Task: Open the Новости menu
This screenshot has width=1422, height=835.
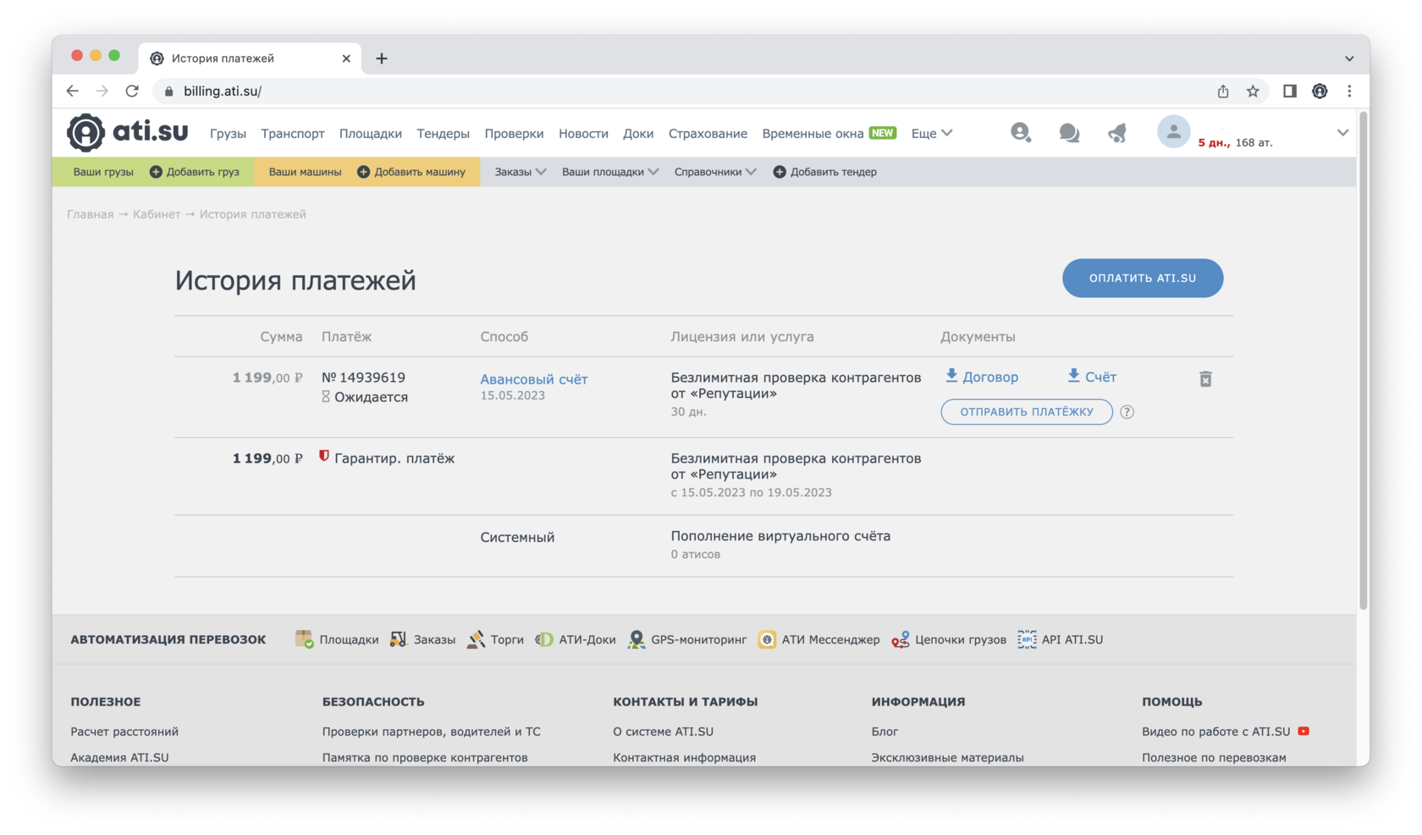Action: (x=583, y=133)
